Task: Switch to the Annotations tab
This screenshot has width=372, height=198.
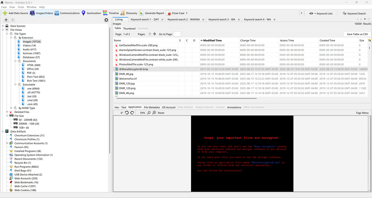Action: click(x=234, y=107)
